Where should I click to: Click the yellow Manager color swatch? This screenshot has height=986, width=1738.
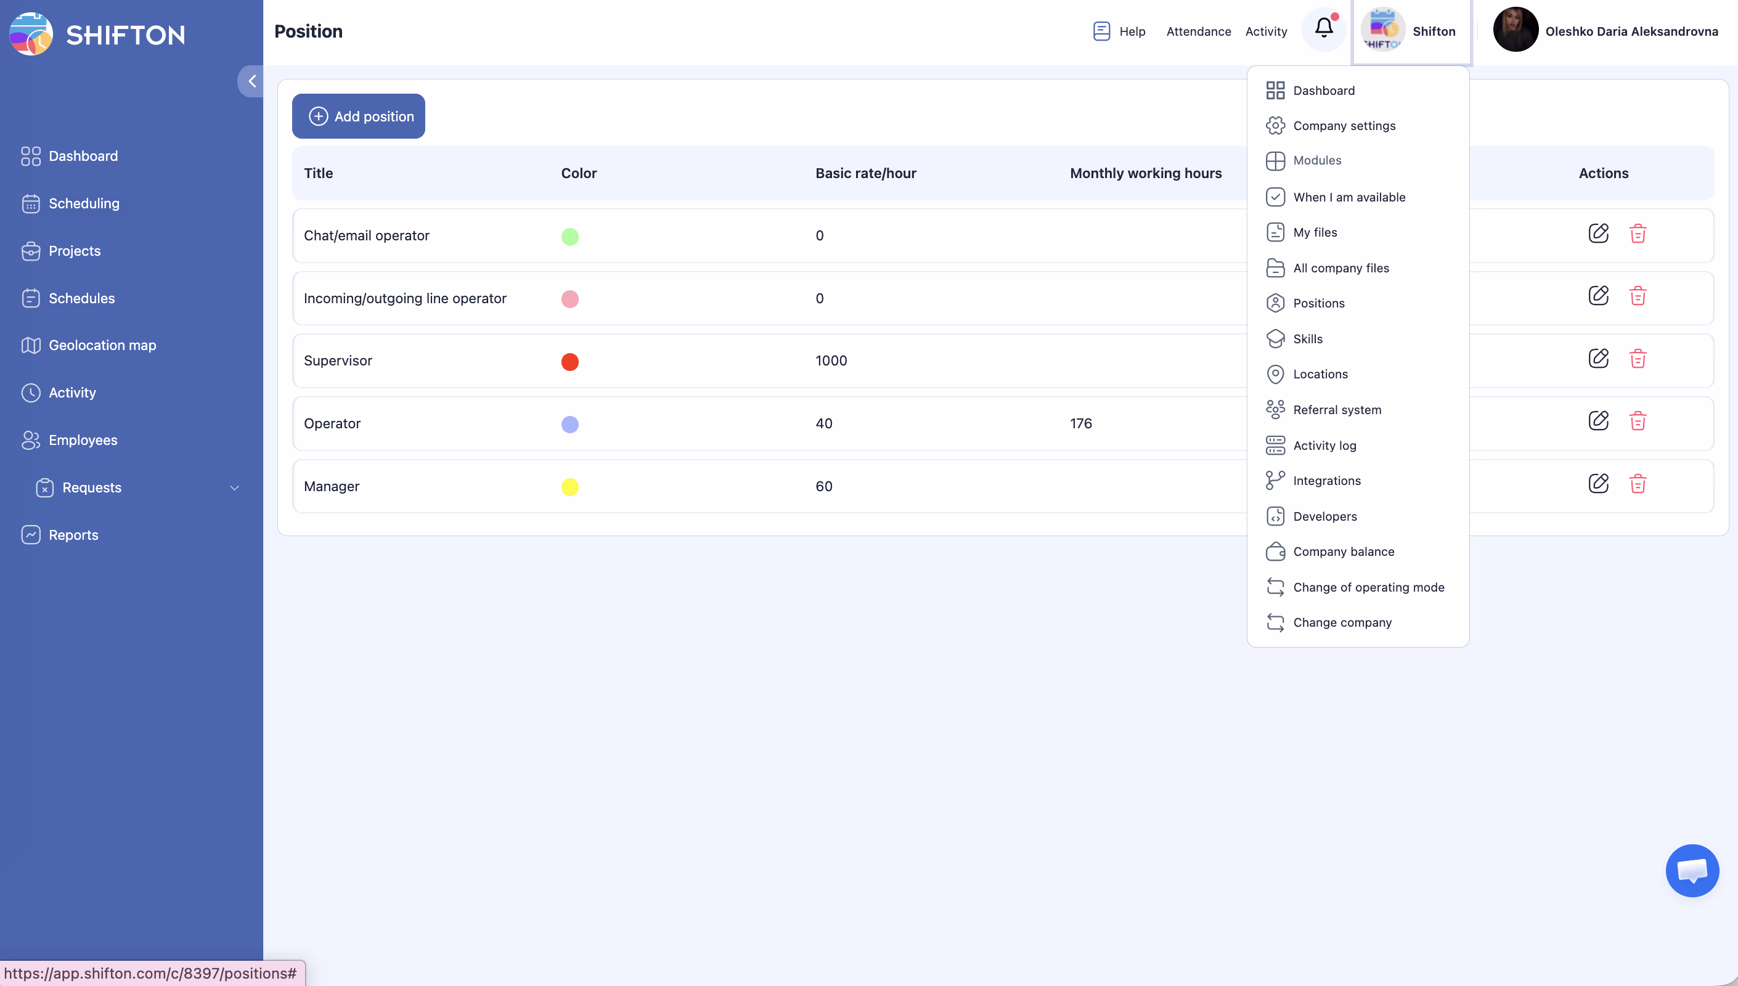[569, 487]
